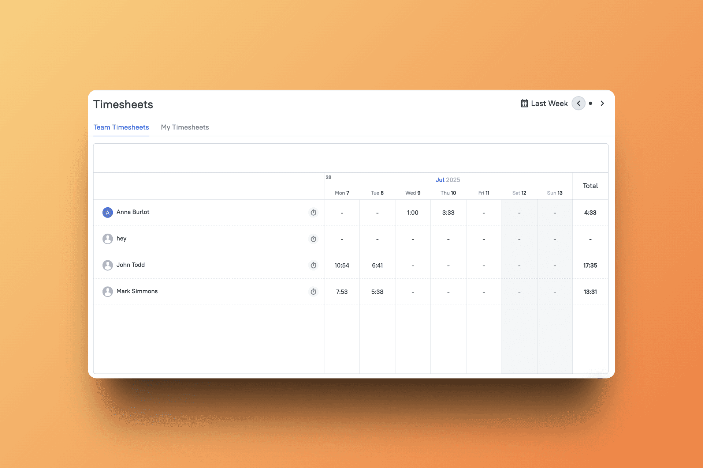Viewport: 703px width, 468px height.
Task: Click Mark Simmons' profile avatar
Action: tap(107, 291)
